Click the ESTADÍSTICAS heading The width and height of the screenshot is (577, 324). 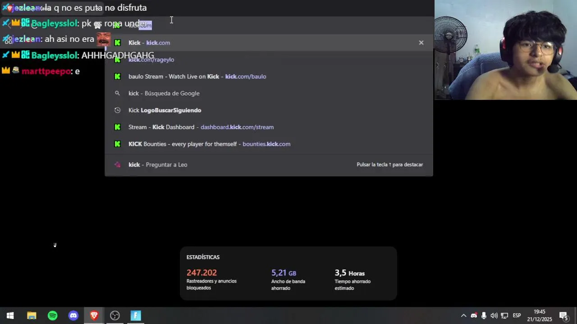pyautogui.click(x=203, y=257)
